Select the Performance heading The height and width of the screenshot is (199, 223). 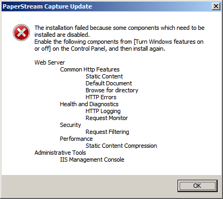pos(76,139)
